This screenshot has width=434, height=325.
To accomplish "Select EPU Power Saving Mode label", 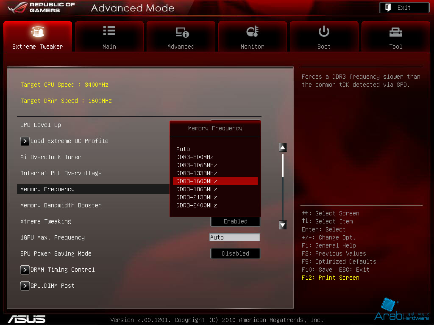I will [x=56, y=253].
